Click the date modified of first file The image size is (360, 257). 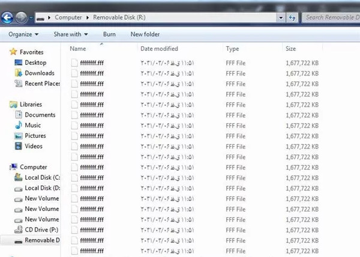(167, 63)
